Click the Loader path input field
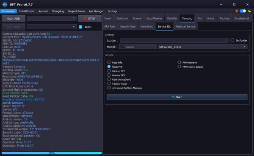The height and width of the screenshot is (156, 254). [x=174, y=40]
